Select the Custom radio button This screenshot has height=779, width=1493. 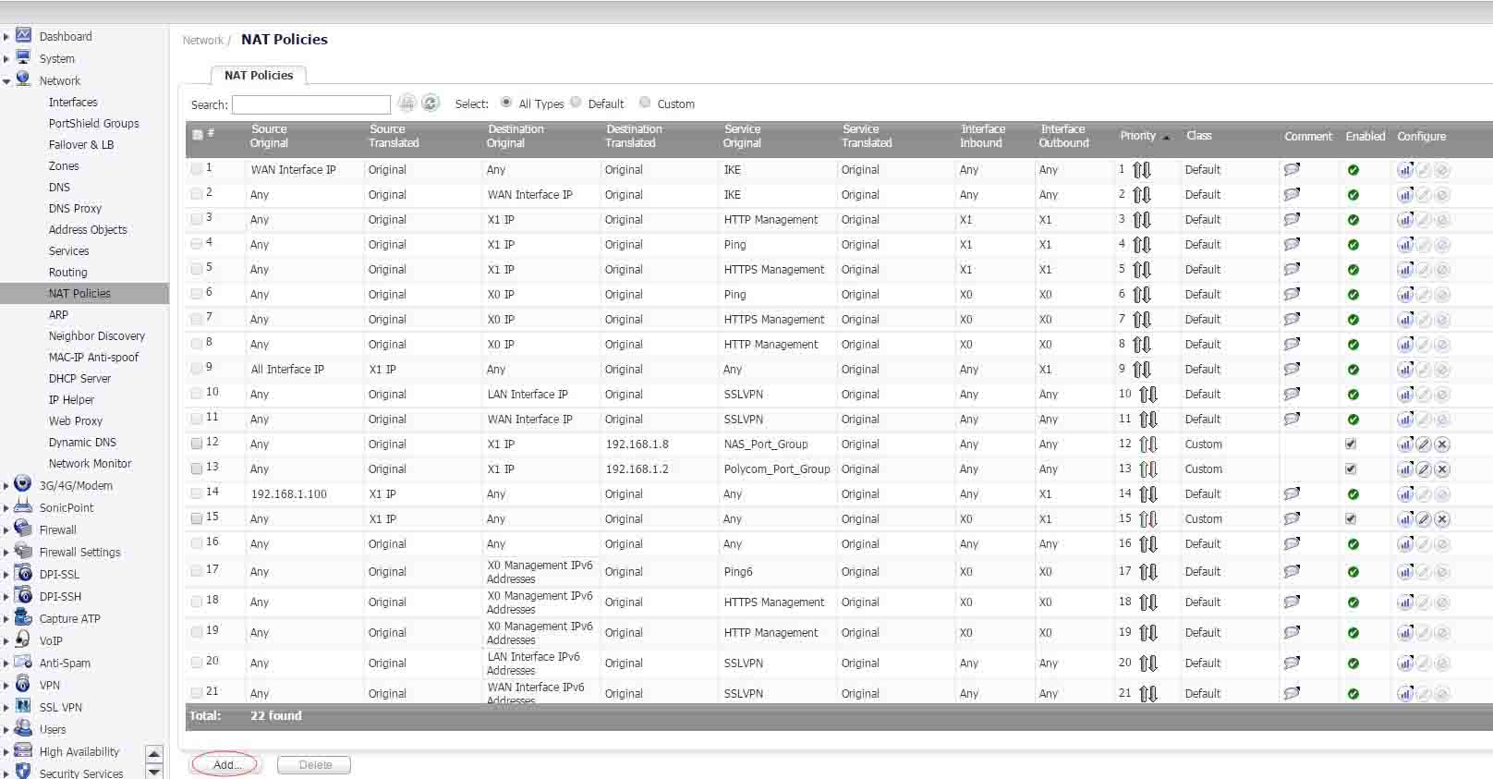click(645, 103)
